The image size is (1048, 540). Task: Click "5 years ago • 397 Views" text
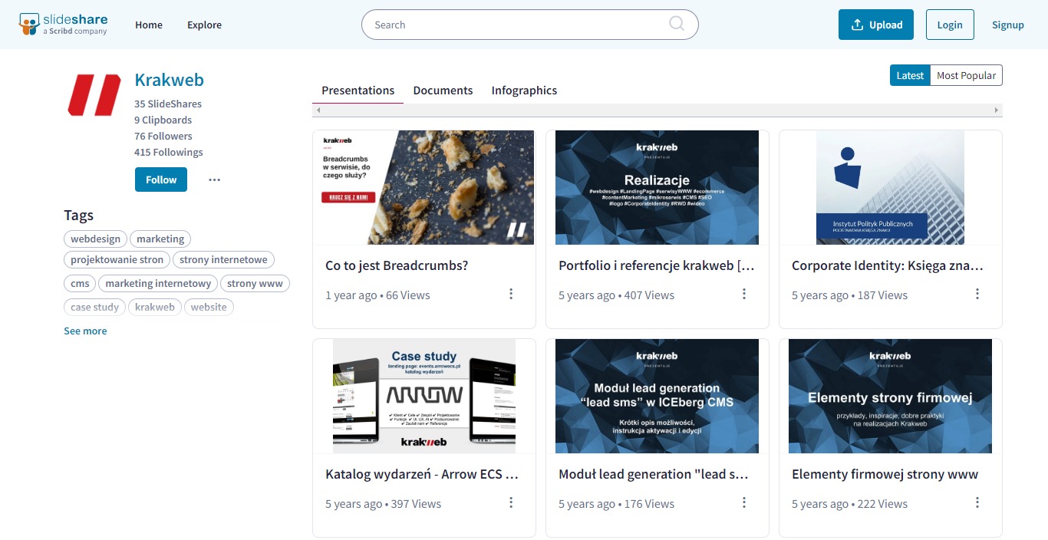pos(383,504)
